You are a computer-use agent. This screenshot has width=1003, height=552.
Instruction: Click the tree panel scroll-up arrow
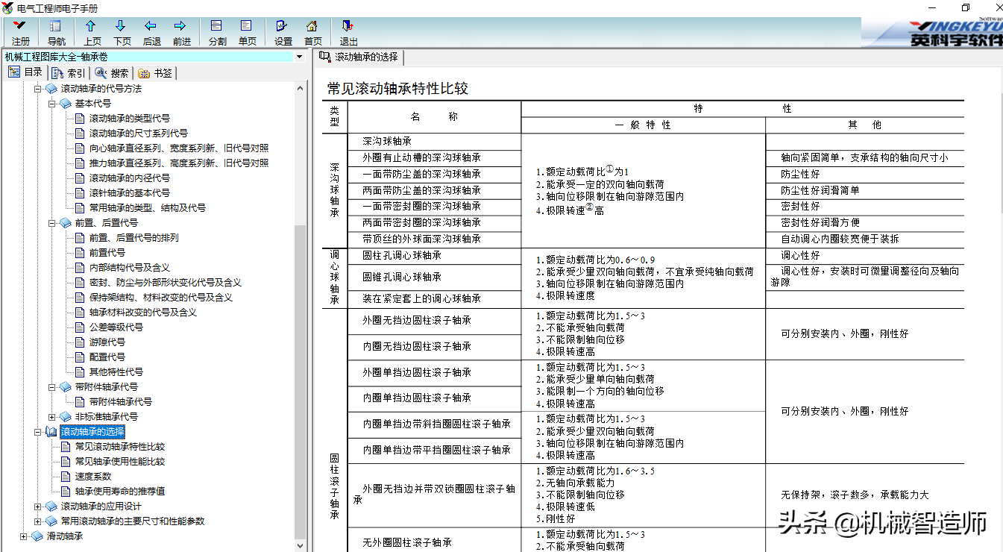coord(301,88)
